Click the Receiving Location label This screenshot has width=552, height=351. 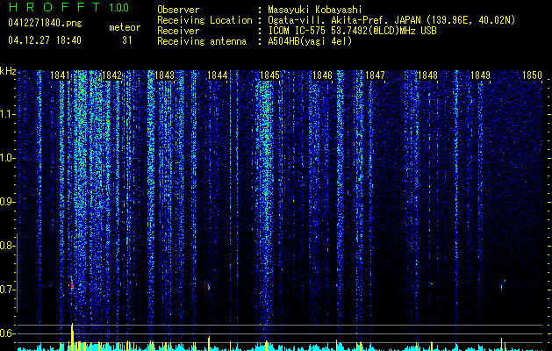click(204, 20)
